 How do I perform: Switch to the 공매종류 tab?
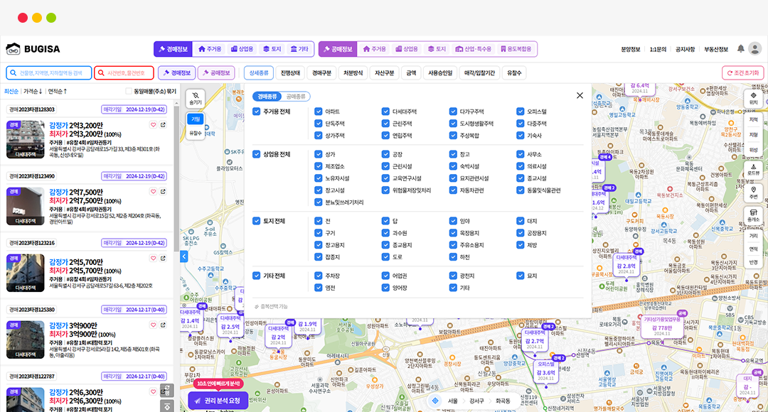[x=296, y=96]
